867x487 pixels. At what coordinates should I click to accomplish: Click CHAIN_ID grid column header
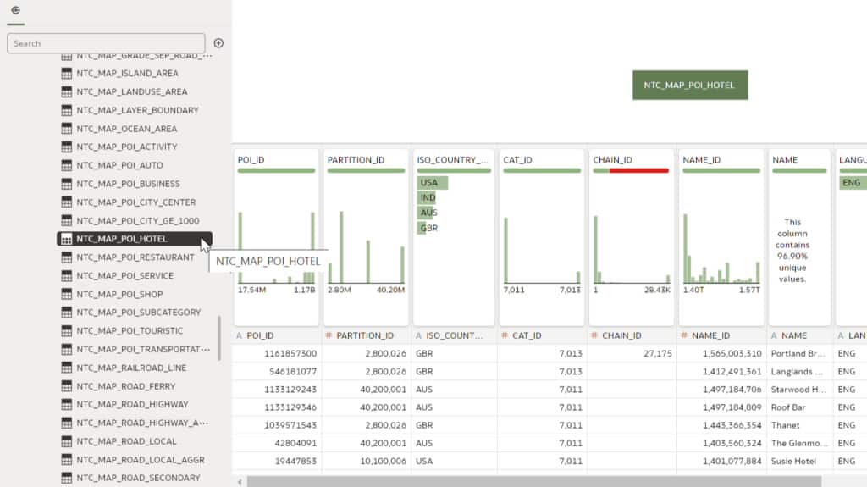click(x=632, y=335)
